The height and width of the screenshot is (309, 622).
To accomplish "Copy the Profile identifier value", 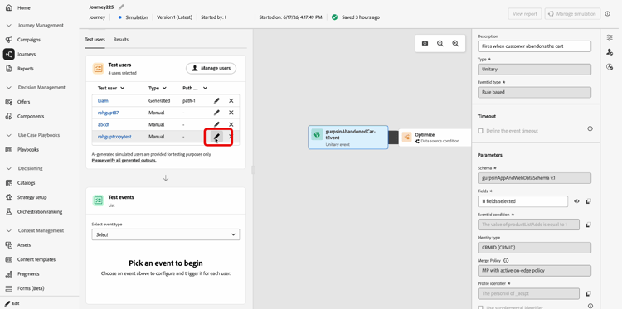I will click(588, 293).
